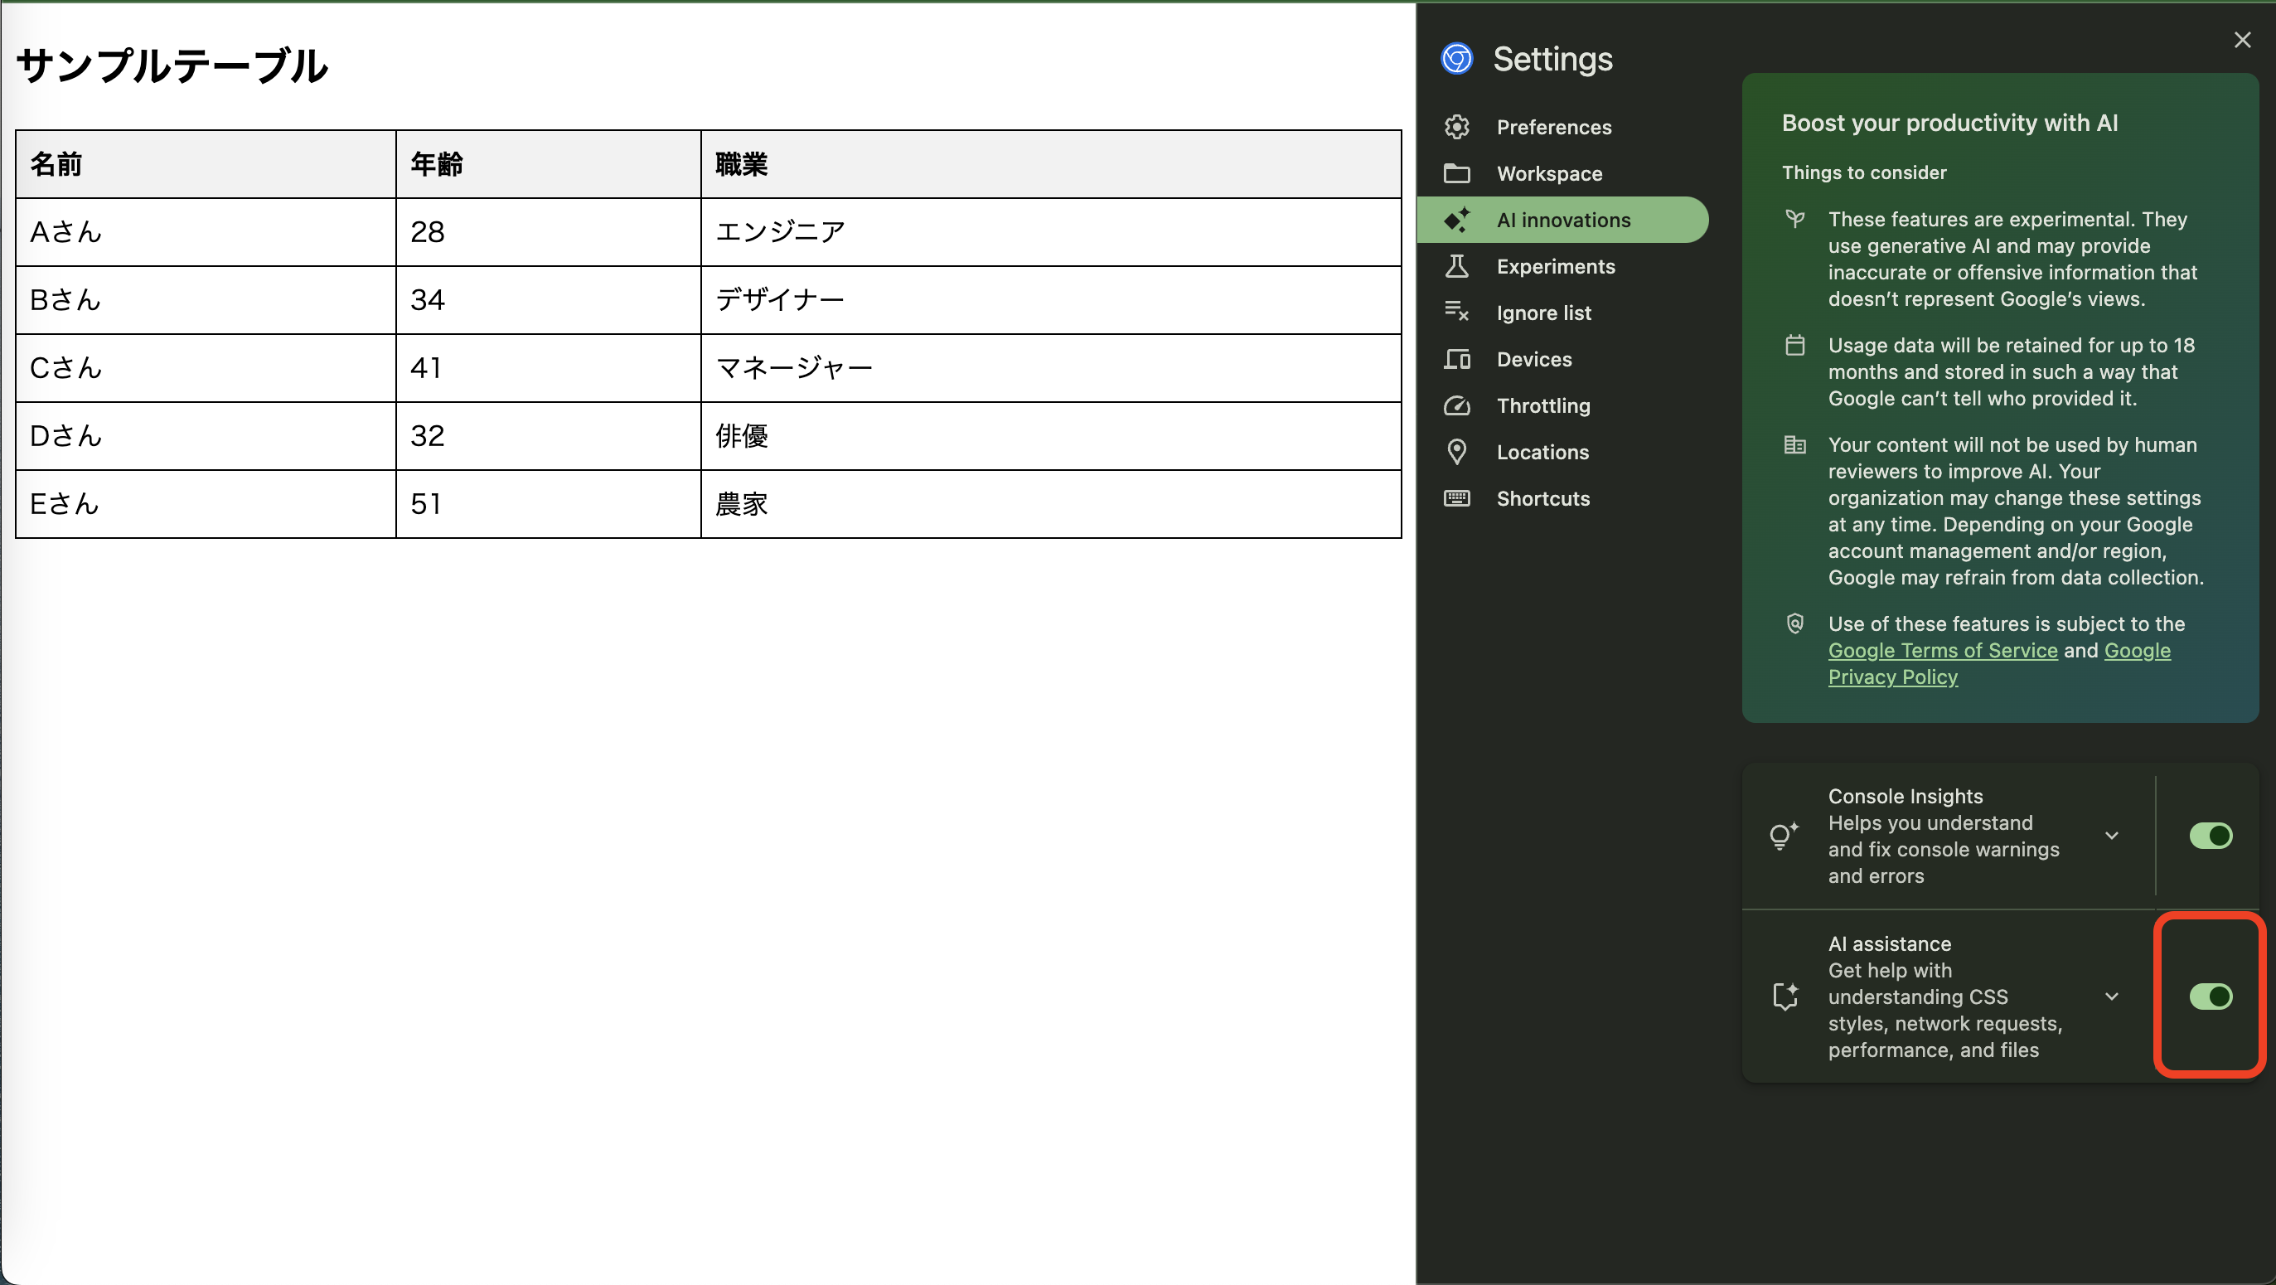
Task: Open Preferences via the gear icon
Action: point(1458,126)
